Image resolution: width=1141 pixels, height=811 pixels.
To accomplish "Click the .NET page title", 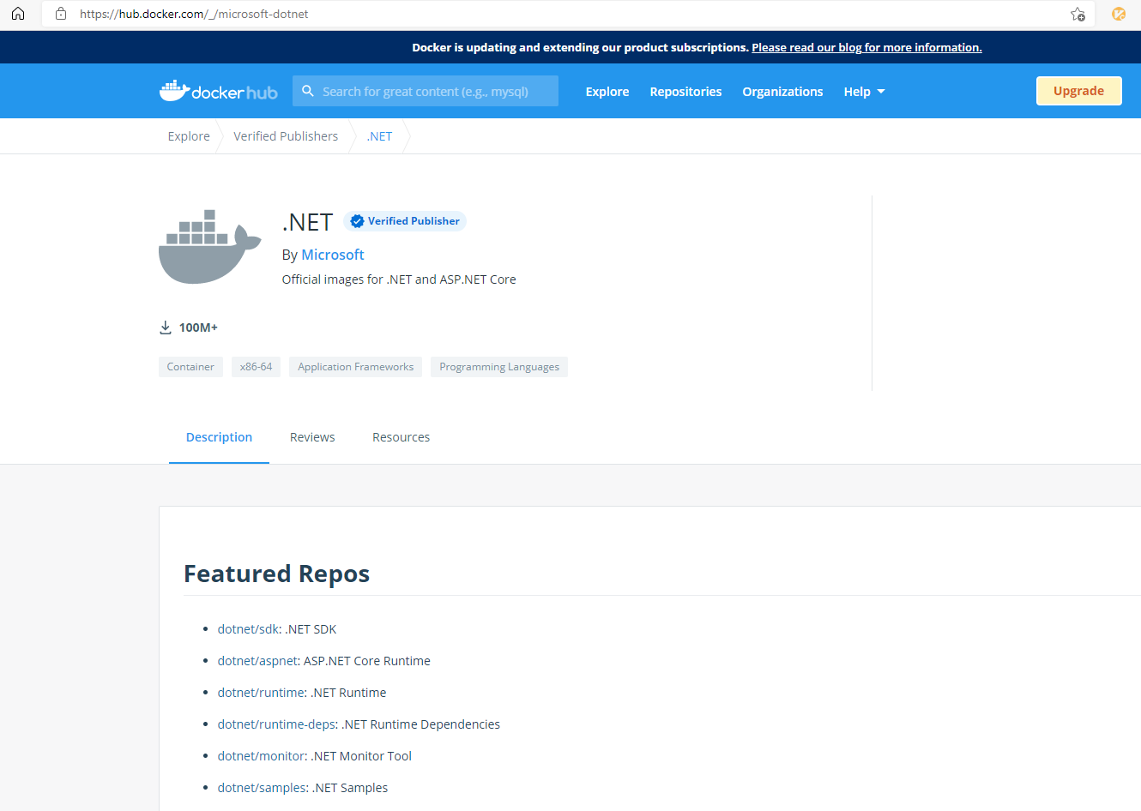I will [x=307, y=222].
